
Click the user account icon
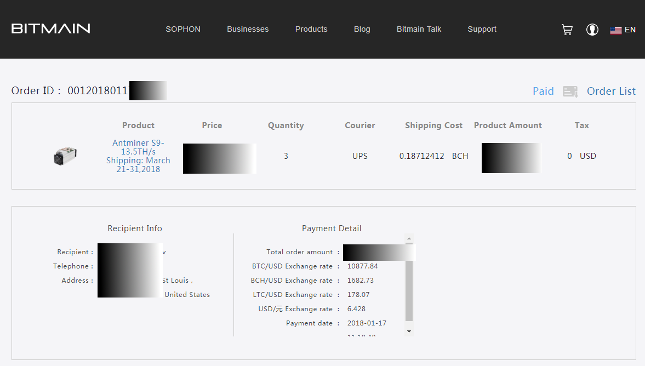click(x=592, y=30)
